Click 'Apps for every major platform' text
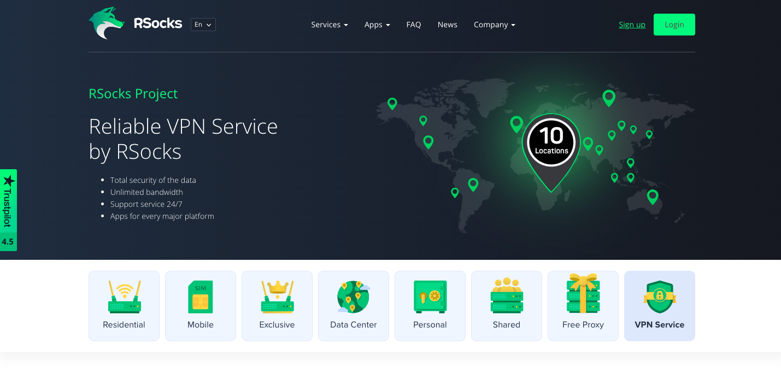This screenshot has height=375, width=781. pos(162,216)
